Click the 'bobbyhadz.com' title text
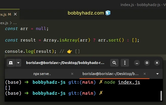 [x=86, y=13]
